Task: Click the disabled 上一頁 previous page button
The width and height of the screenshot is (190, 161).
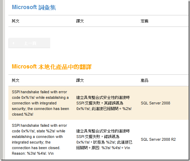Action: point(29,43)
